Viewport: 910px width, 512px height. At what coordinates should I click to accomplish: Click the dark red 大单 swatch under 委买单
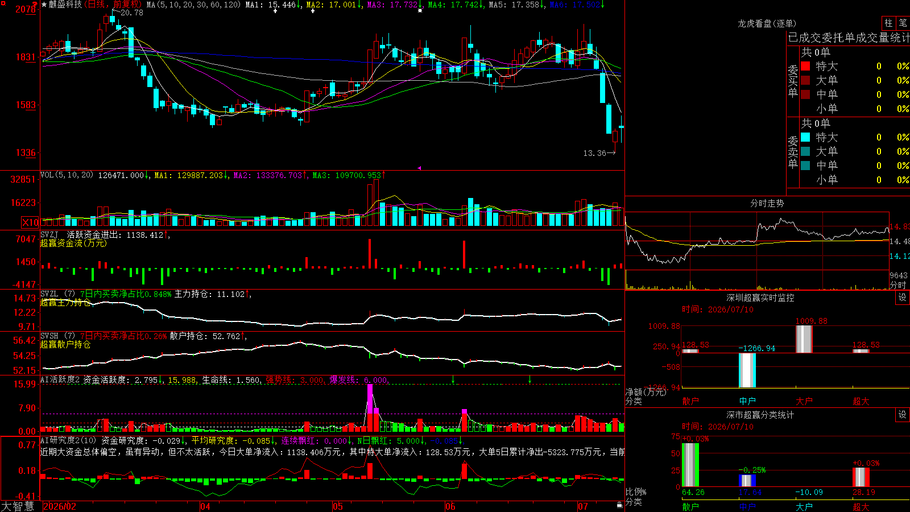[805, 80]
